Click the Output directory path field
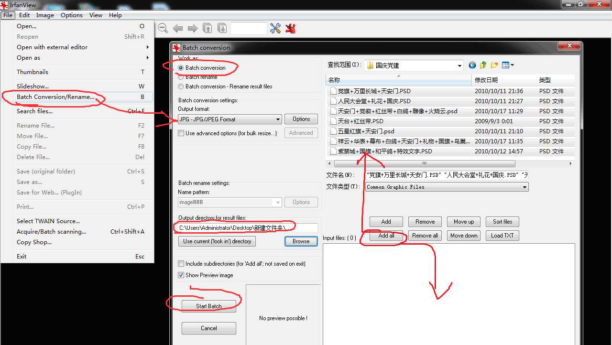The height and width of the screenshot is (345, 612). click(248, 228)
